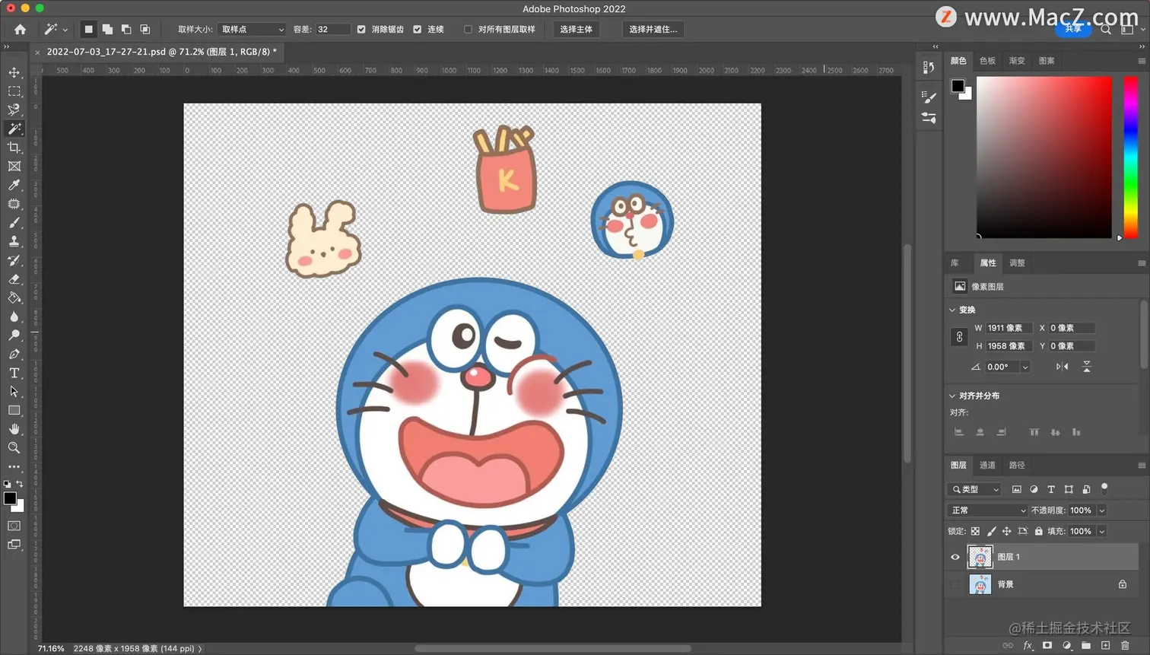Image resolution: width=1150 pixels, height=655 pixels.
Task: Uncheck the 连续 contiguous checkbox
Action: pos(417,30)
